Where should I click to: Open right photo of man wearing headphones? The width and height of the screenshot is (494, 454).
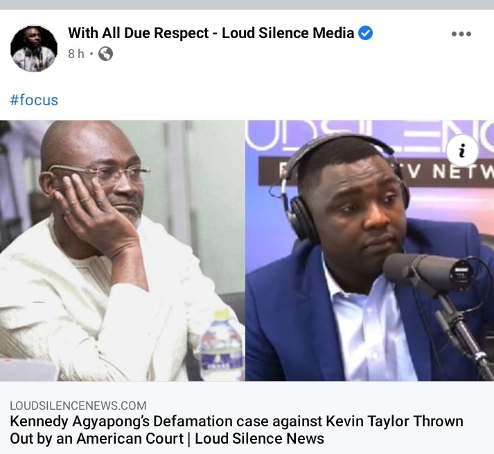click(x=369, y=251)
